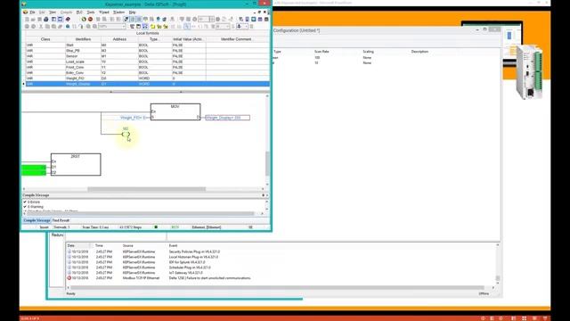Click the M2 output coil

(126, 134)
